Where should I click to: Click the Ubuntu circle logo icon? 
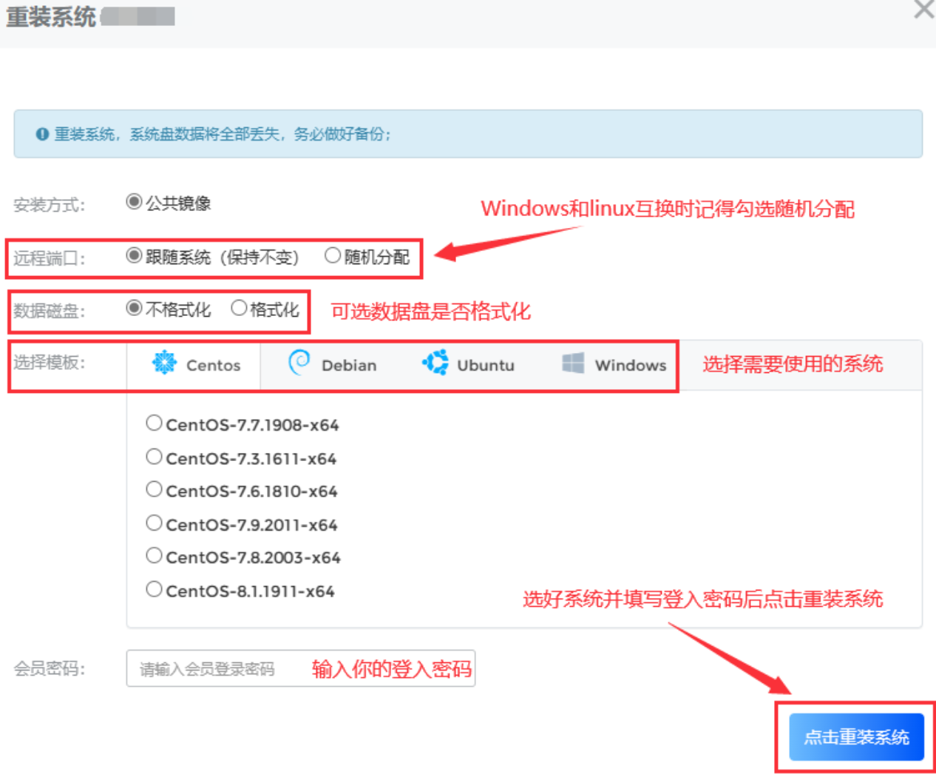(435, 363)
